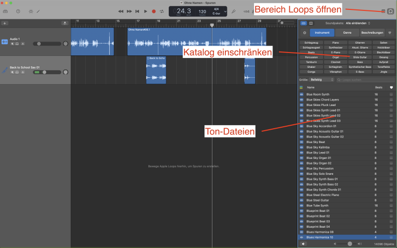Filter loops by Holzbläser button
The image size is (397, 248).
[384, 48]
